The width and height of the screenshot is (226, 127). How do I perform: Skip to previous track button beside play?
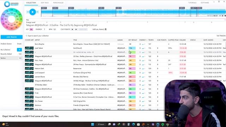tap(28, 12)
